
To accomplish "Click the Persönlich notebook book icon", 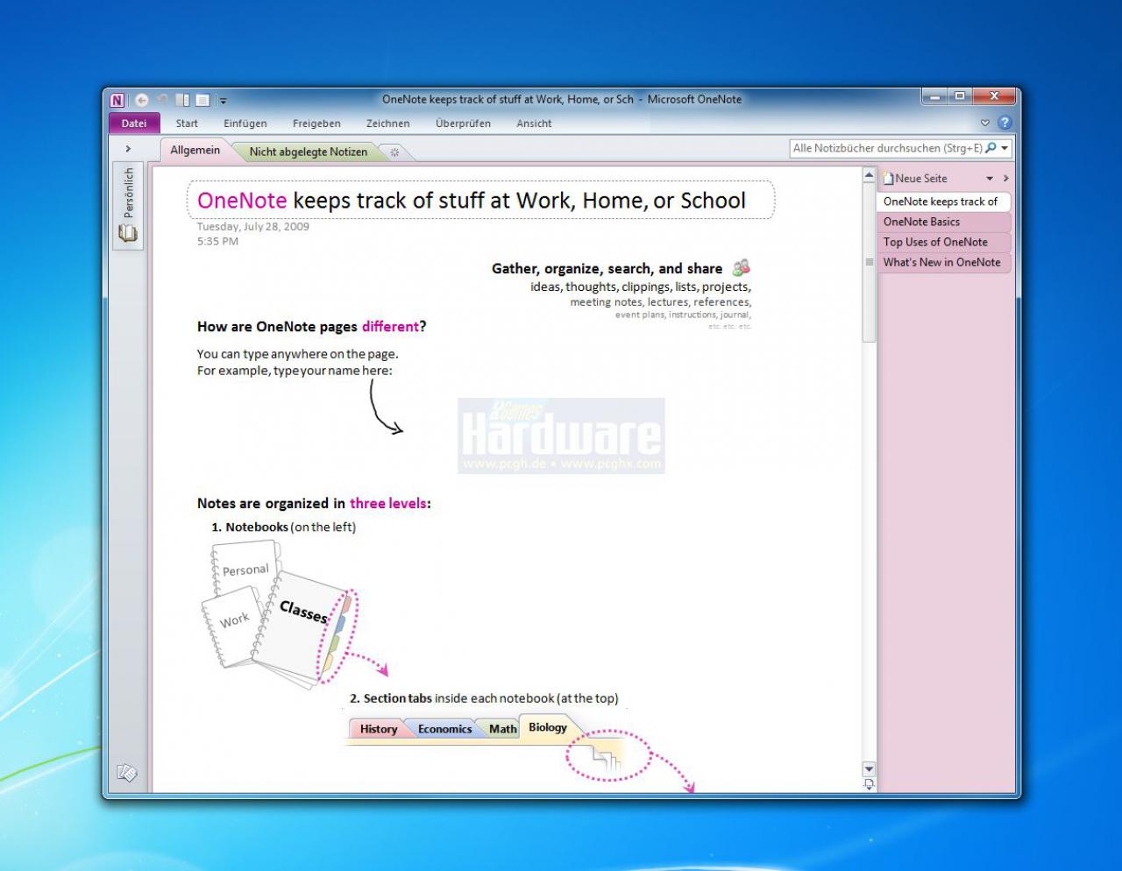I will [128, 233].
